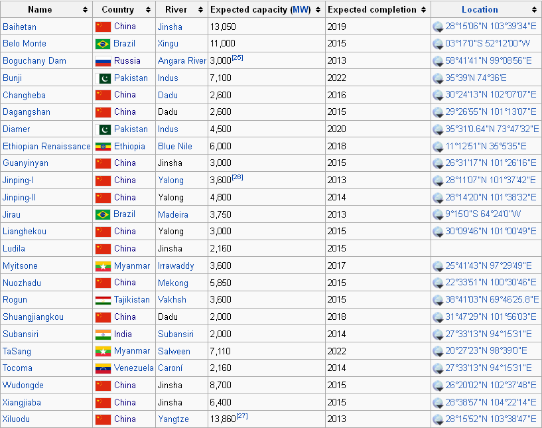
Task: Sort by Expected capacity sort arrows
Action: [318, 10]
